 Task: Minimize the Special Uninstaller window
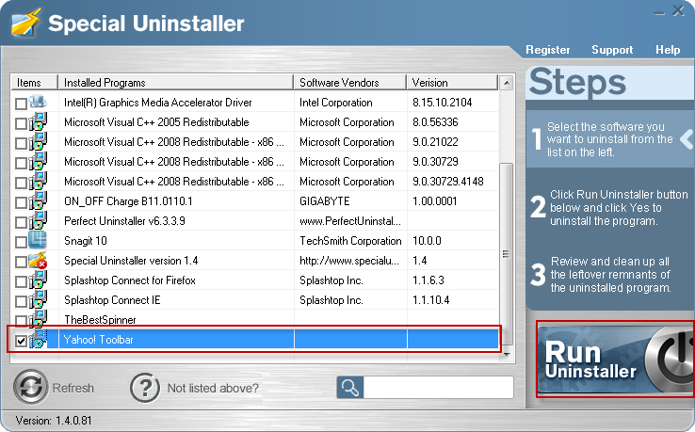659,12
